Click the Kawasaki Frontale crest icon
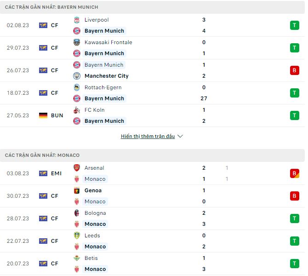The image size is (308, 276). pos(77,42)
